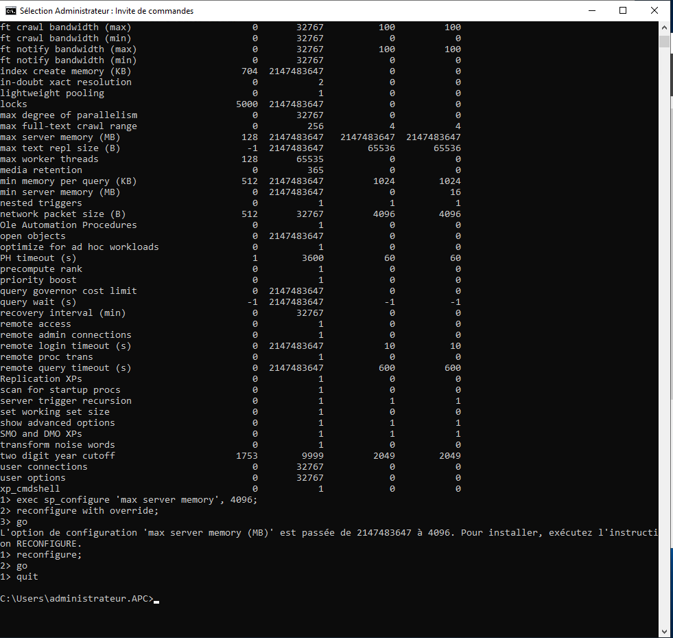673x638 pixels.
Task: Click the value 1753 in cutoff row
Action: click(247, 455)
